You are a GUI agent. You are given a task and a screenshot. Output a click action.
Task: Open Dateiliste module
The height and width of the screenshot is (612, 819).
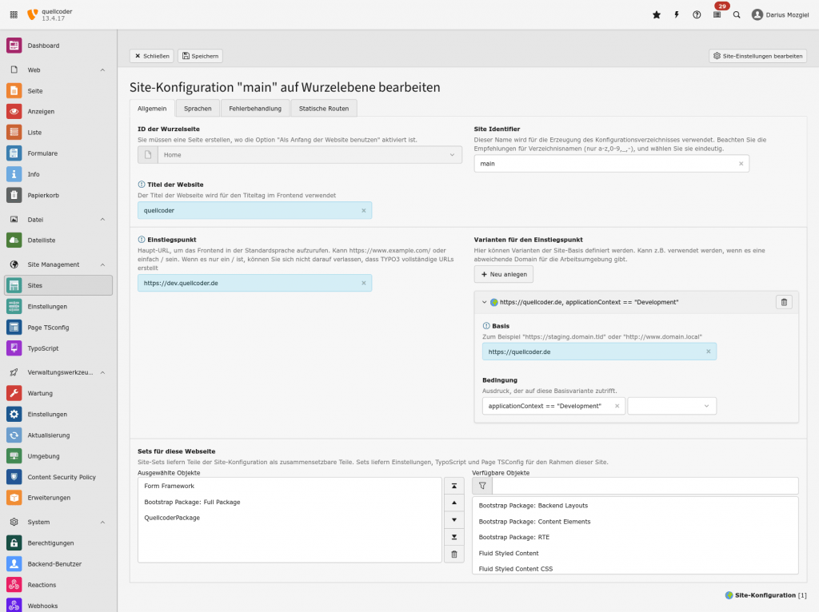coord(58,240)
